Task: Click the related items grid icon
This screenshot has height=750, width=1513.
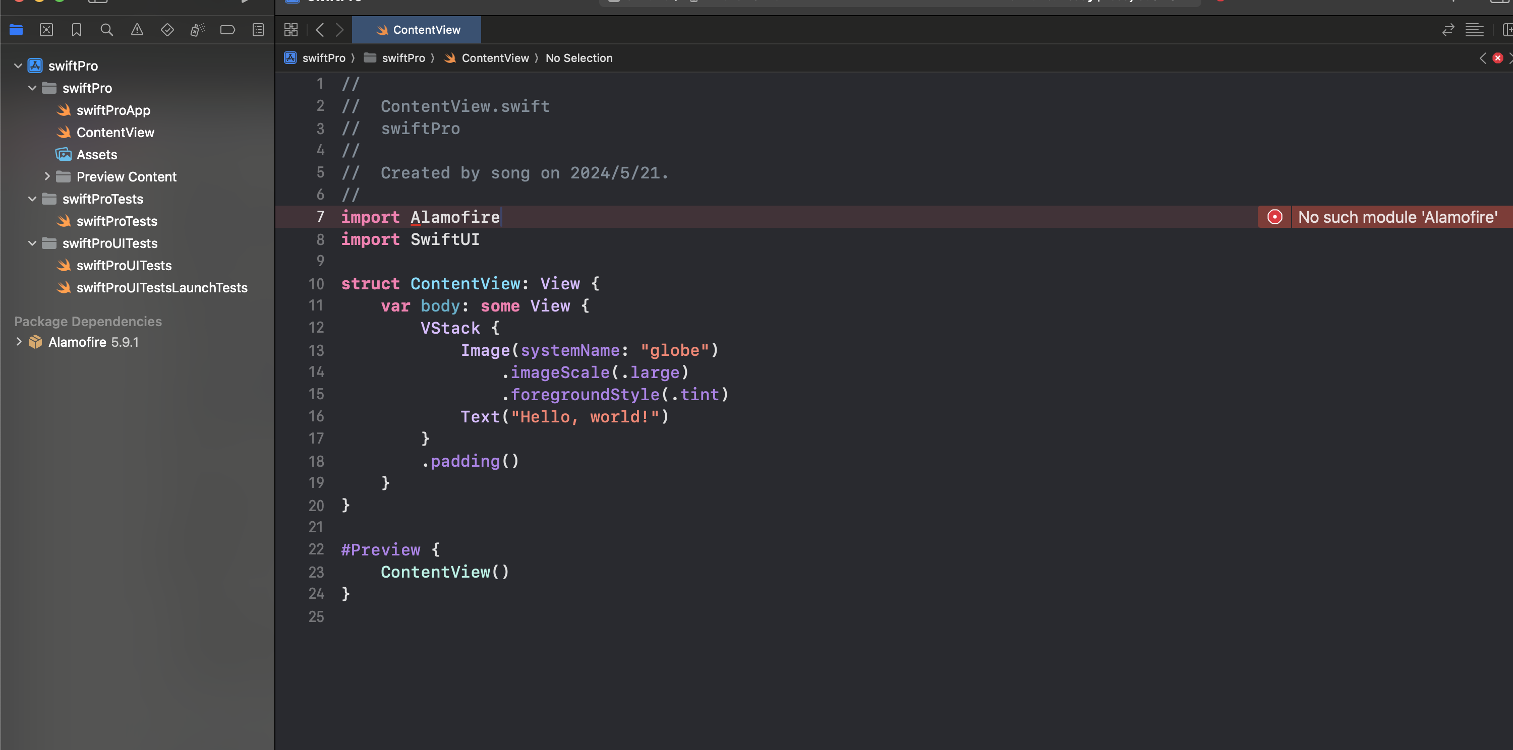Action: [x=290, y=30]
